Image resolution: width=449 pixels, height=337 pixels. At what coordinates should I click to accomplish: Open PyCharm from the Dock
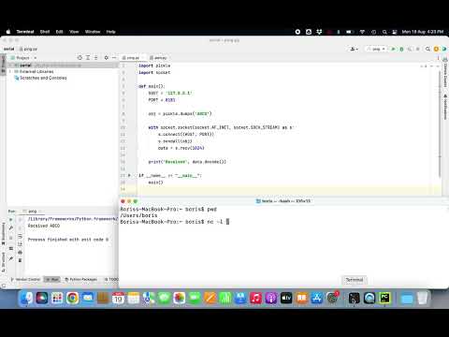pos(384,299)
